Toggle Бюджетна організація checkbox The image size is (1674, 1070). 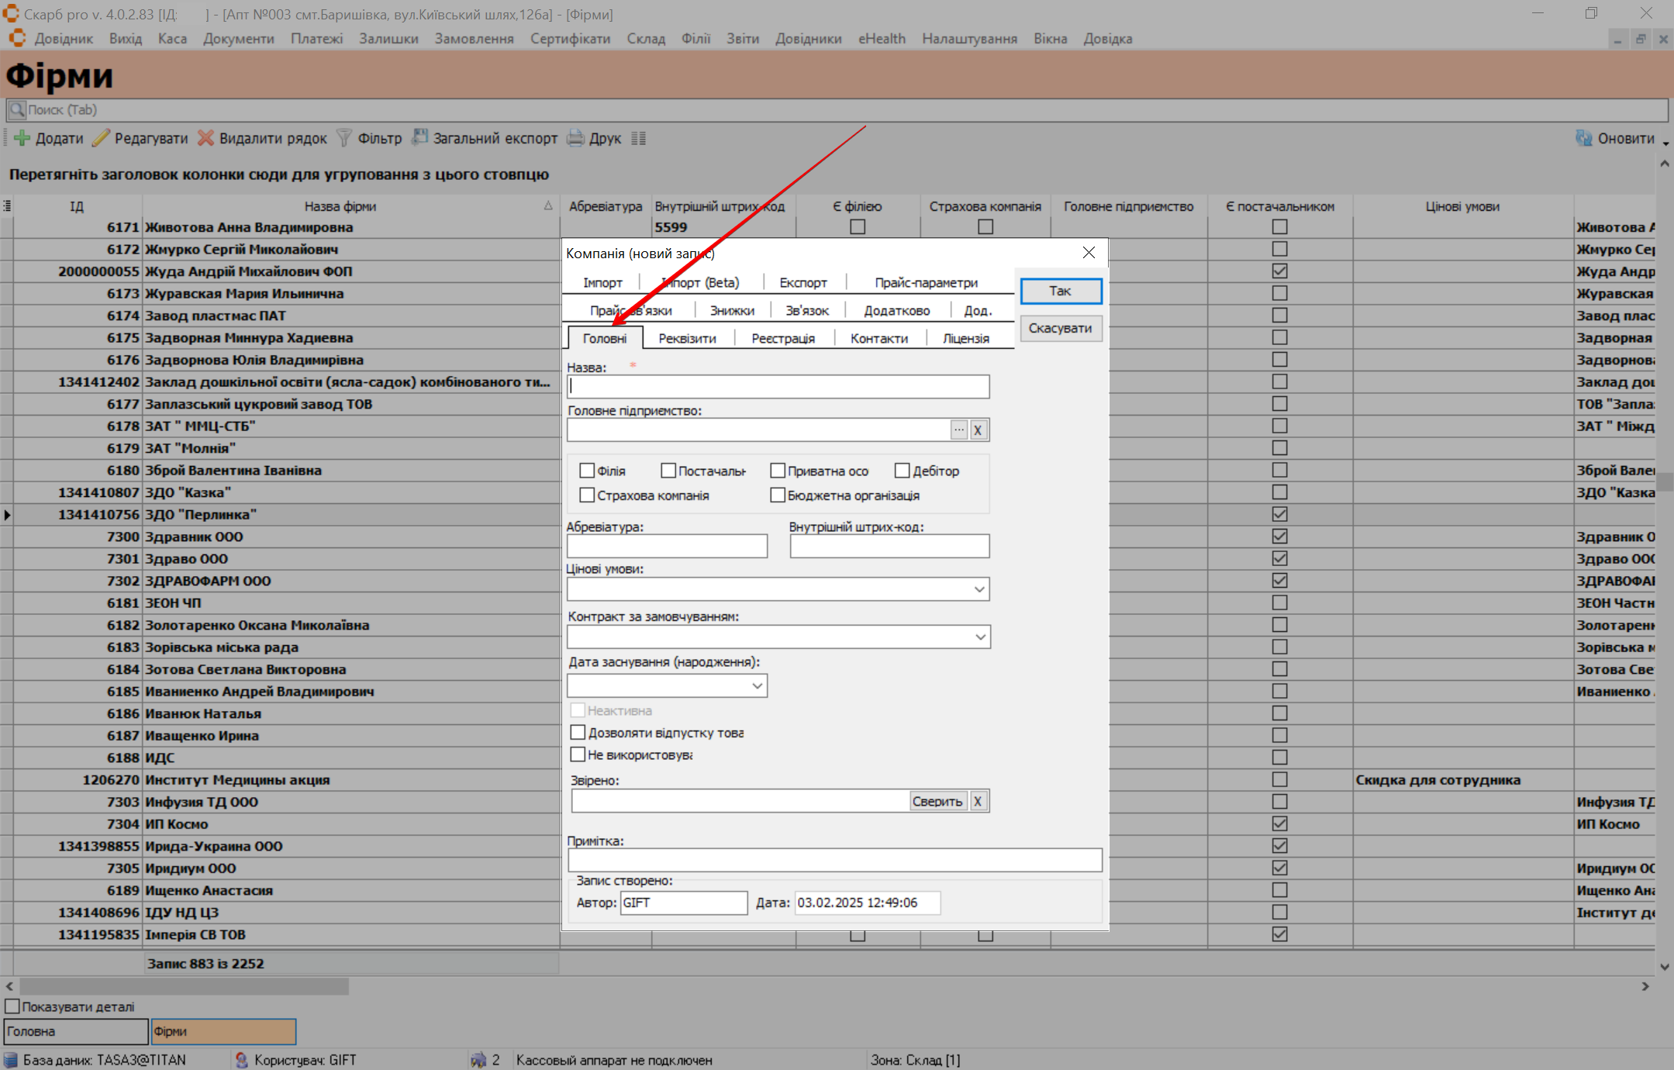pyautogui.click(x=778, y=495)
